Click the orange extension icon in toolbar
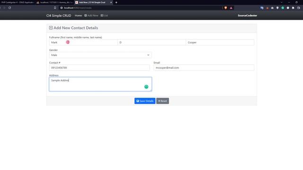 [267, 8]
